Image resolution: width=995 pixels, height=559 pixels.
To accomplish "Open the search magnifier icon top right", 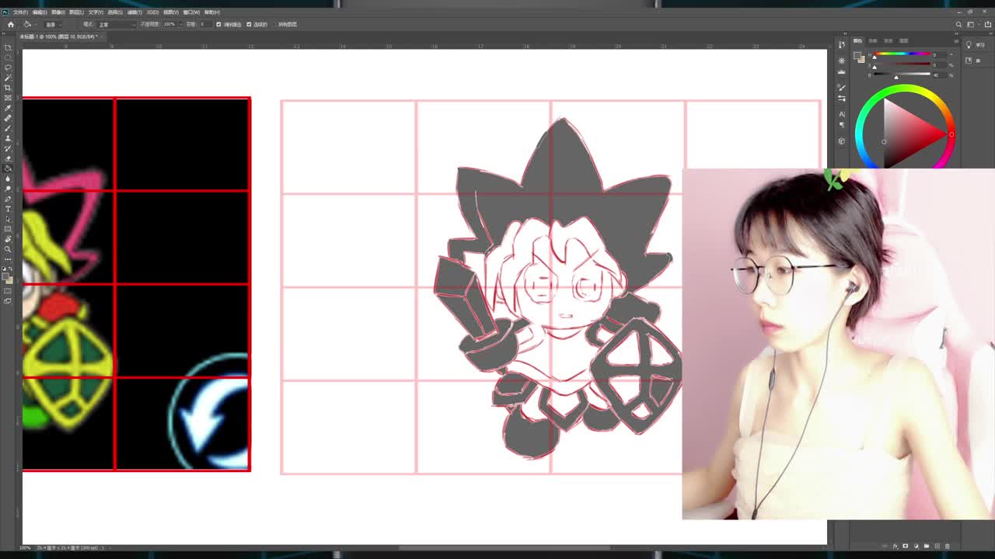I will [x=958, y=24].
